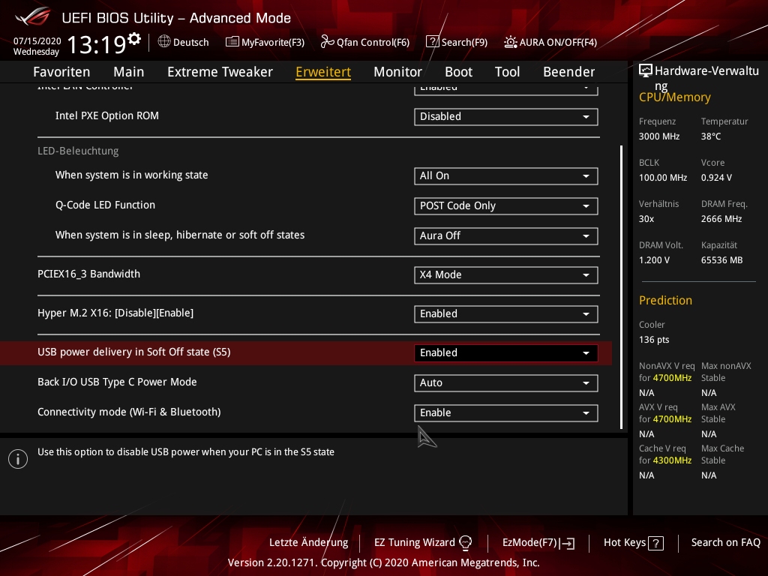Image resolution: width=768 pixels, height=576 pixels.
Task: Click the Hardware-Verwaltung monitor icon
Action: click(646, 70)
